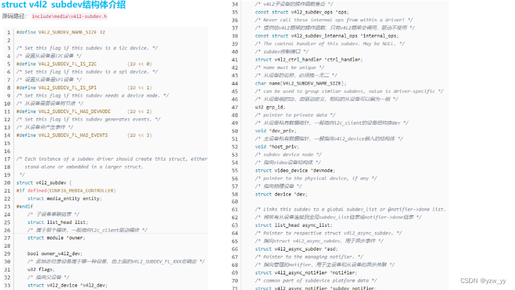Click the line "struct list_head async_list;"

click(294, 225)
